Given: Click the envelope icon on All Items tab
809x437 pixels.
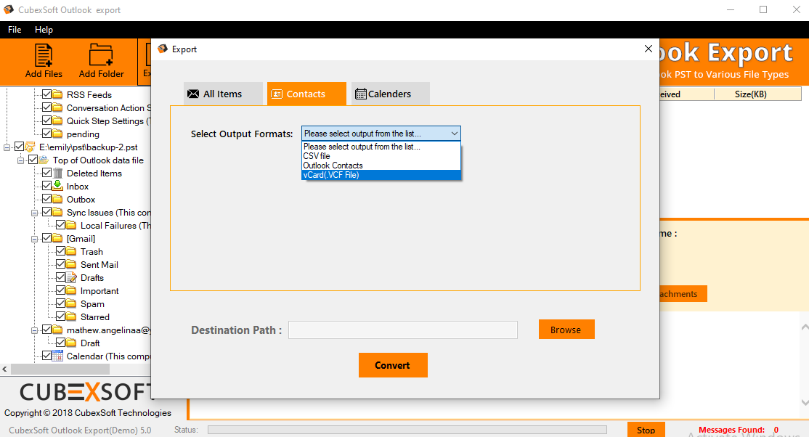Looking at the screenshot, I should 193,94.
